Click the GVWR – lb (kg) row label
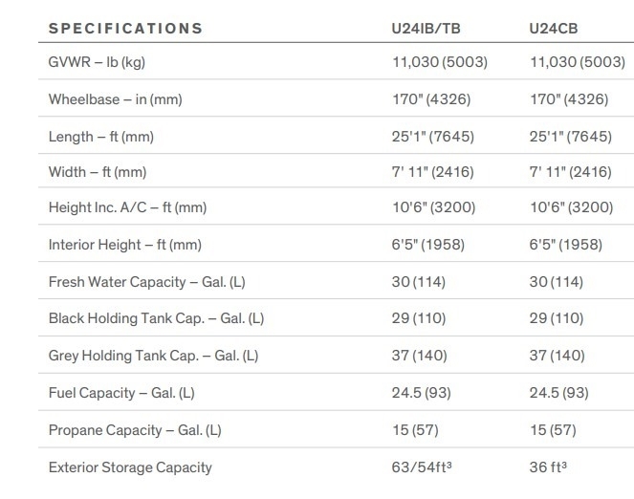This screenshot has width=634, height=499. (x=97, y=63)
